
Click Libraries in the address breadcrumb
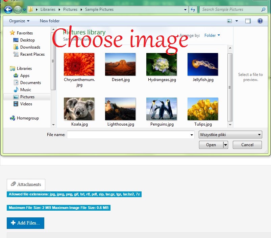(x=48, y=9)
